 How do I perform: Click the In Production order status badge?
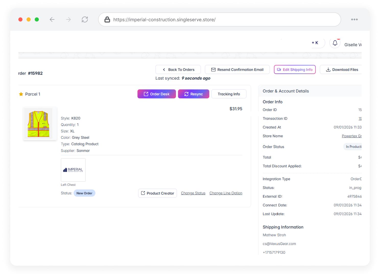[352, 147]
